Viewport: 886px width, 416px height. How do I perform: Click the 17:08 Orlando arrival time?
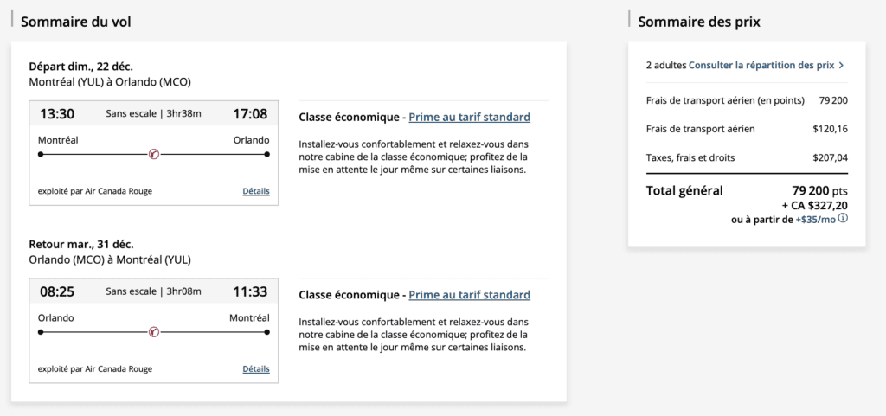[250, 113]
